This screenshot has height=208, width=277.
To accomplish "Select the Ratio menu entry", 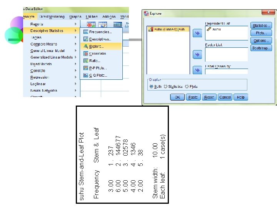I will (101, 61).
